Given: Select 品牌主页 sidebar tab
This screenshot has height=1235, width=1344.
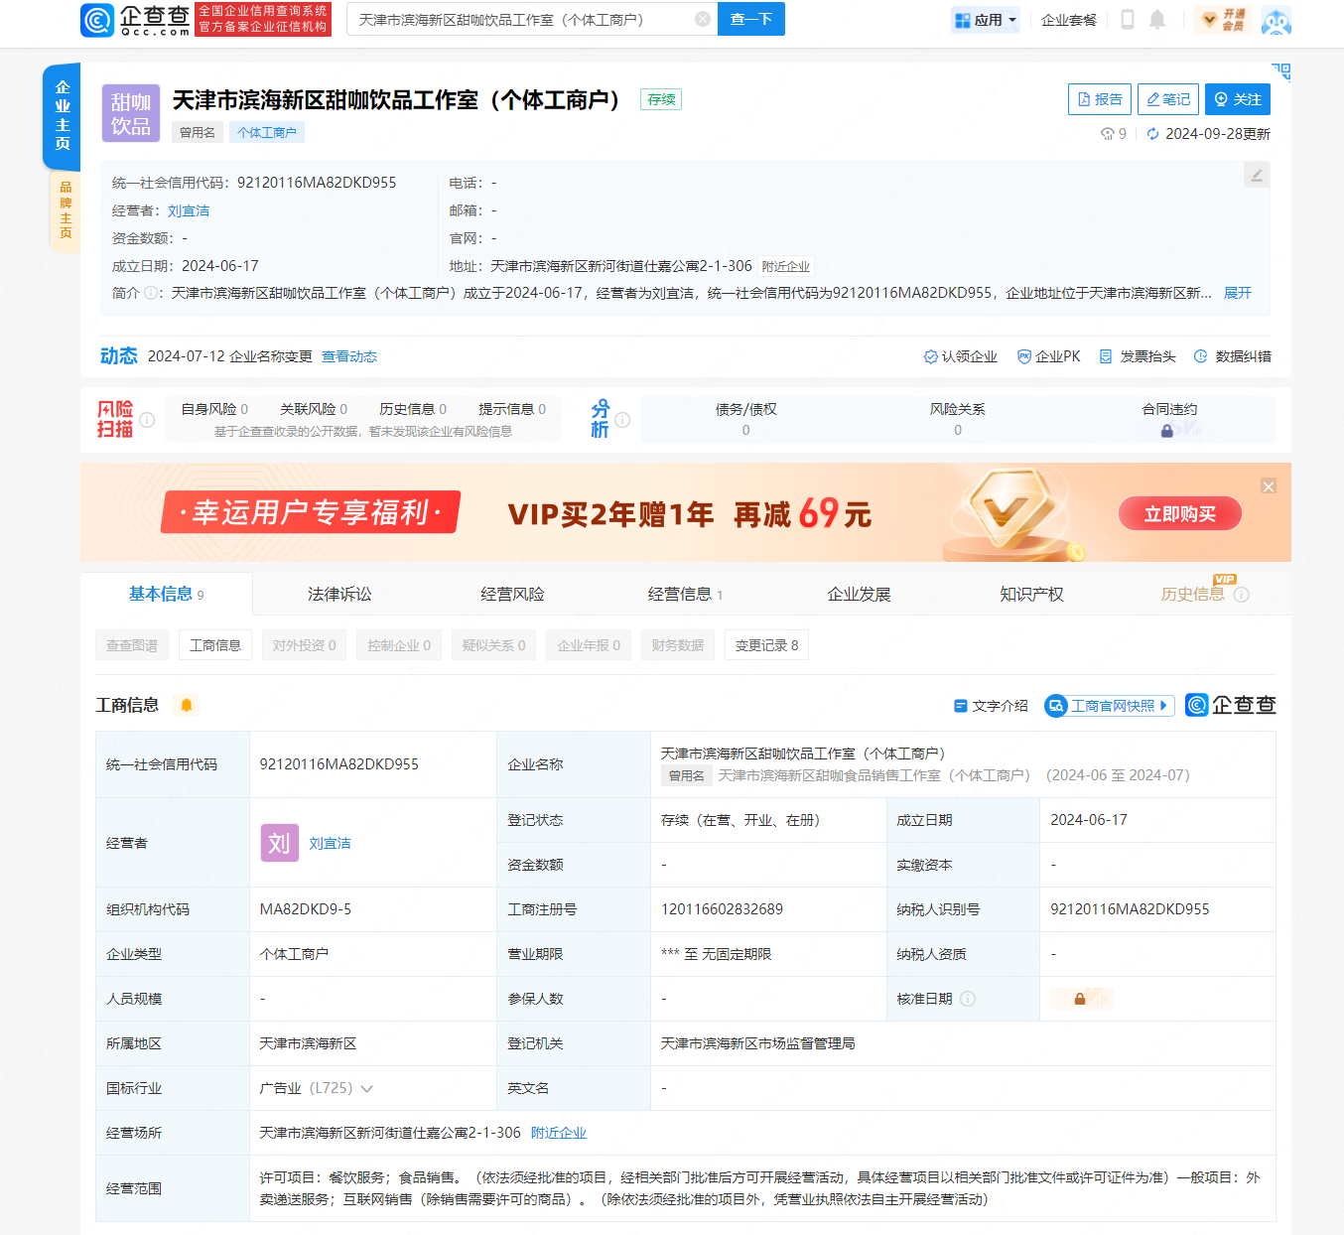Looking at the screenshot, I should (x=65, y=210).
